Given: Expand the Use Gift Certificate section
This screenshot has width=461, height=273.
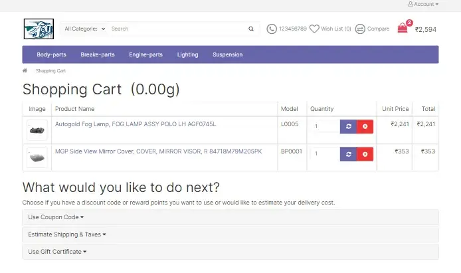Looking at the screenshot, I should tap(57, 252).
